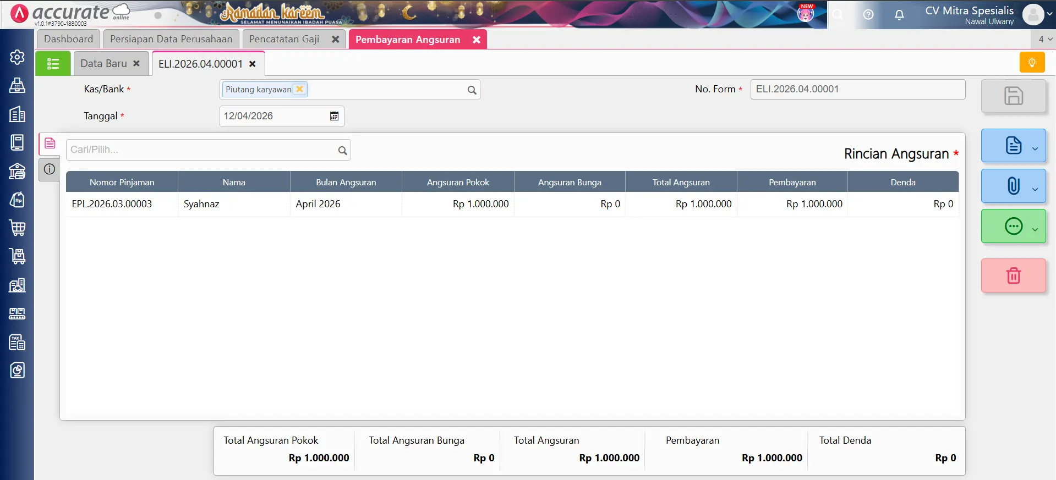Expand the green more-options dropdown
The height and width of the screenshot is (480, 1056).
pos(1035,229)
